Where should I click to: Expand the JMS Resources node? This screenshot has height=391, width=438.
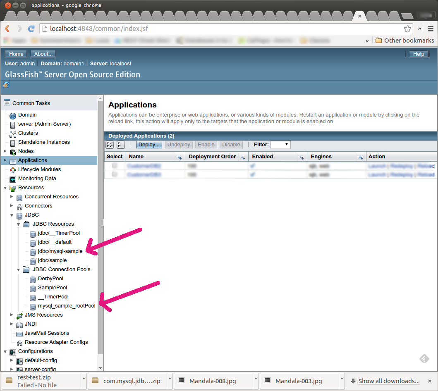coord(12,315)
